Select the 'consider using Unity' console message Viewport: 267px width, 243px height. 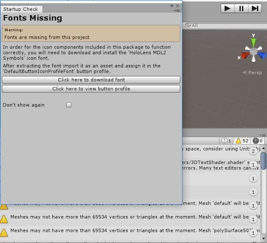(221, 151)
